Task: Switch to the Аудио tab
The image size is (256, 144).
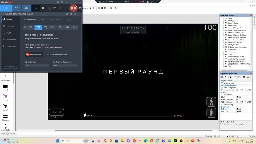Action: [69, 20]
